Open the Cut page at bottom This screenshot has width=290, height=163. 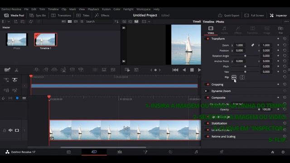94,152
